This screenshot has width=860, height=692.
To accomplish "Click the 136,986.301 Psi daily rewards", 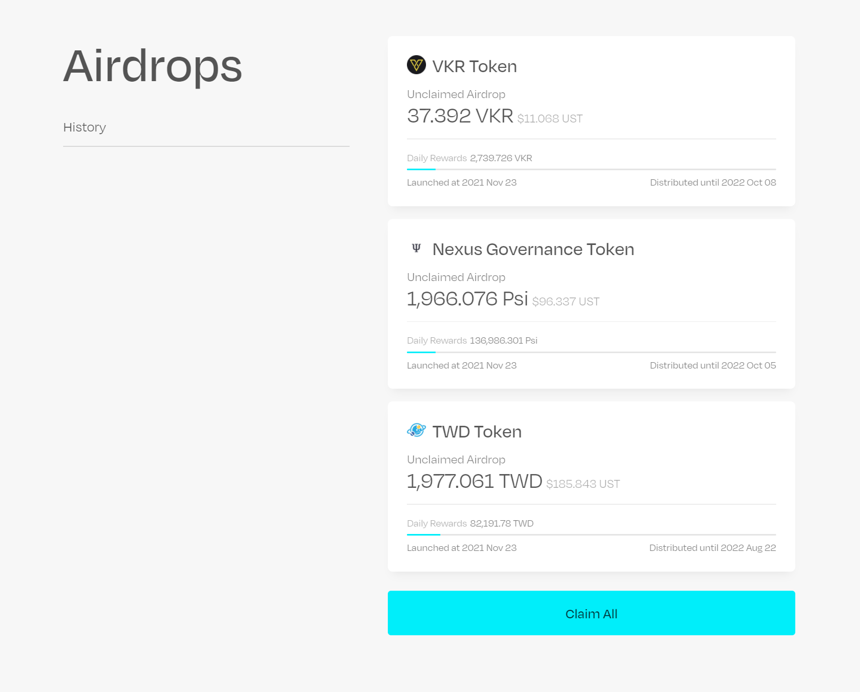I will pyautogui.click(x=503, y=340).
